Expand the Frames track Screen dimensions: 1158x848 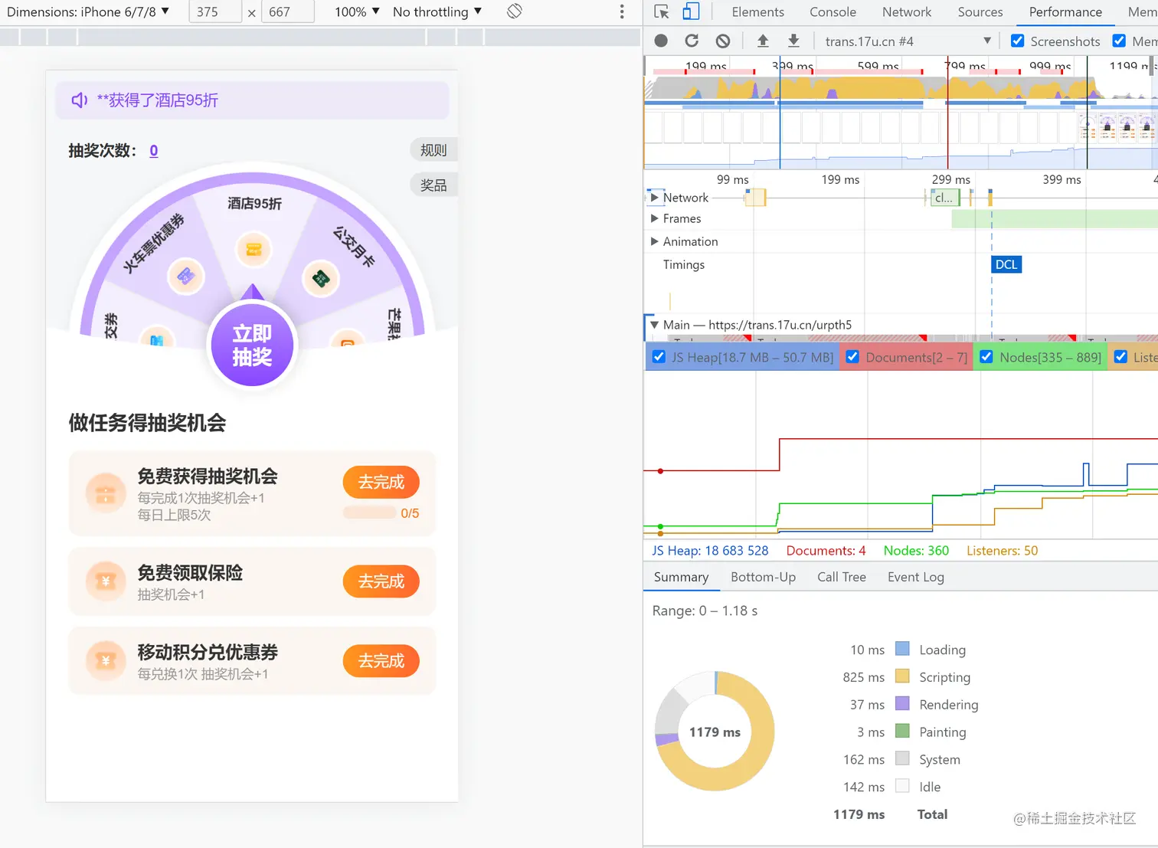654,218
